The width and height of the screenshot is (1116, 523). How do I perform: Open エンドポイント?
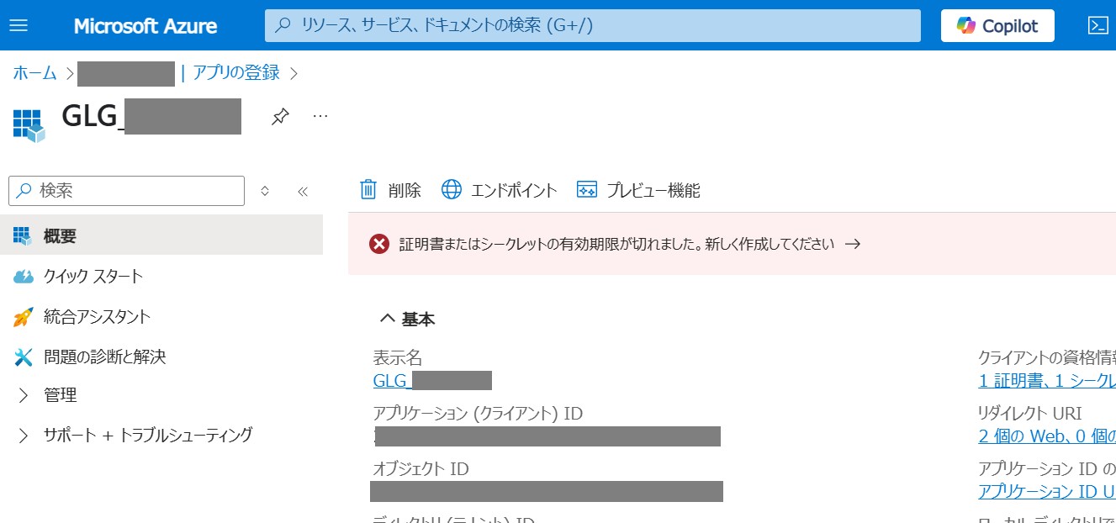click(500, 190)
